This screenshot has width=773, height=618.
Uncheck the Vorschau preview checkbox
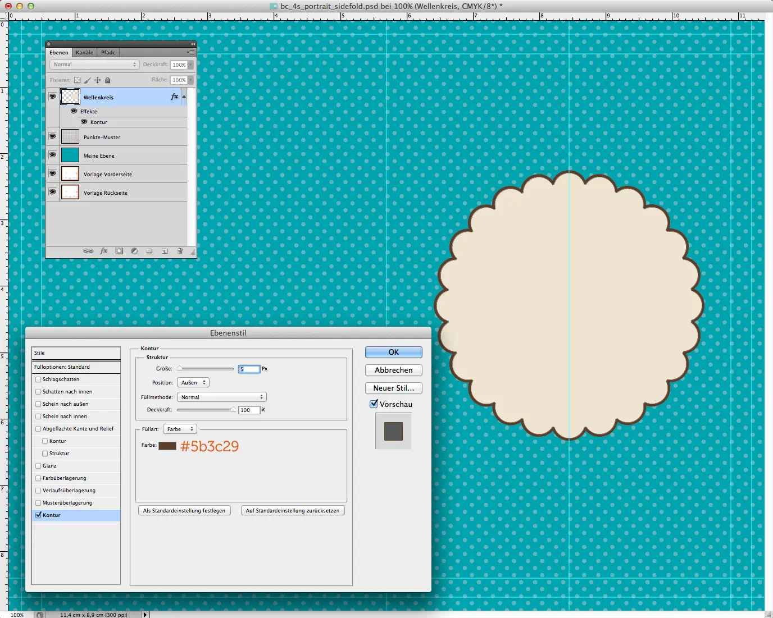pos(374,404)
